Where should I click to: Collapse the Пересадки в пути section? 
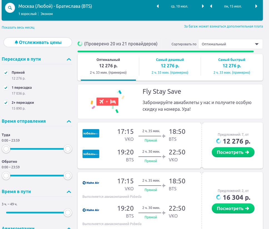[x=69, y=59]
